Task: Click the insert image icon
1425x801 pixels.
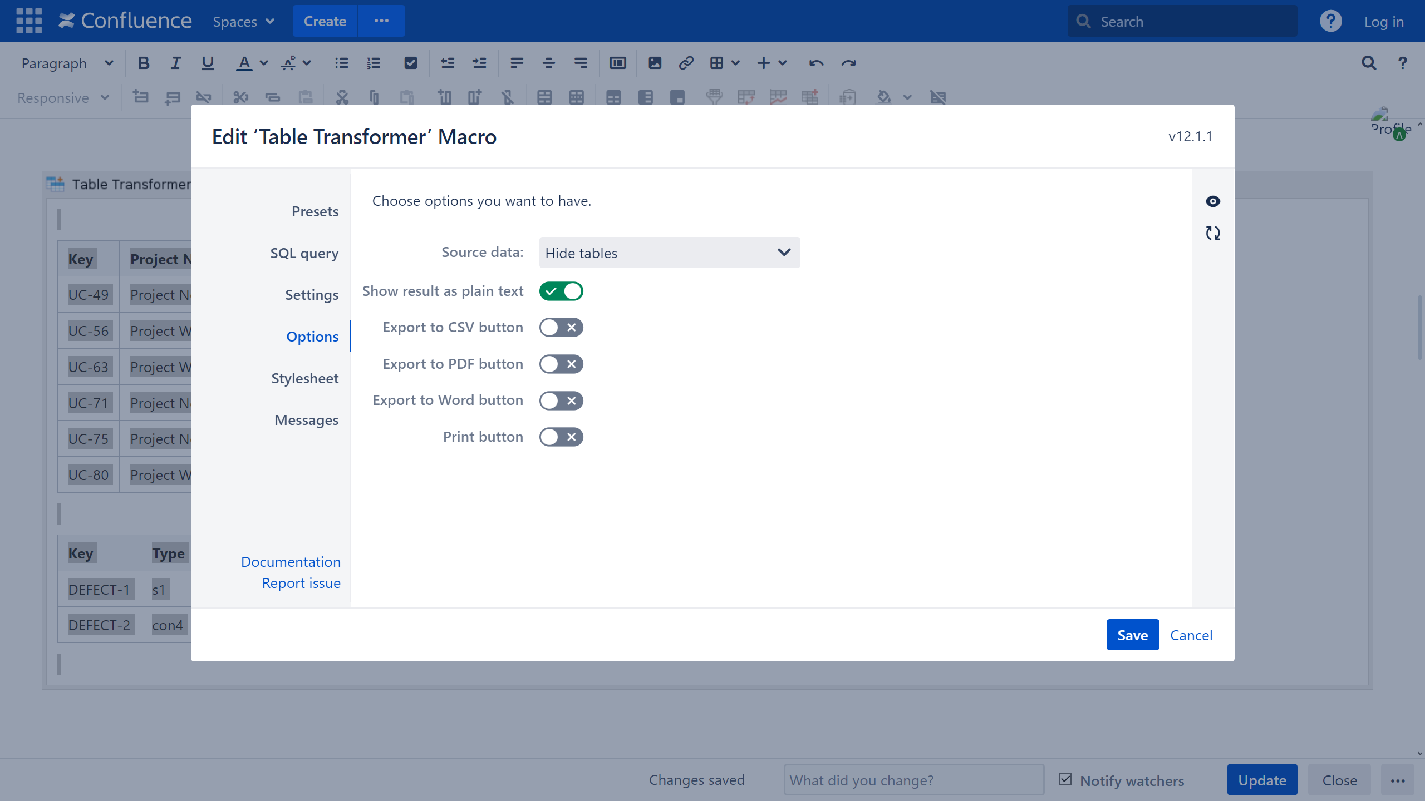Action: (x=655, y=63)
